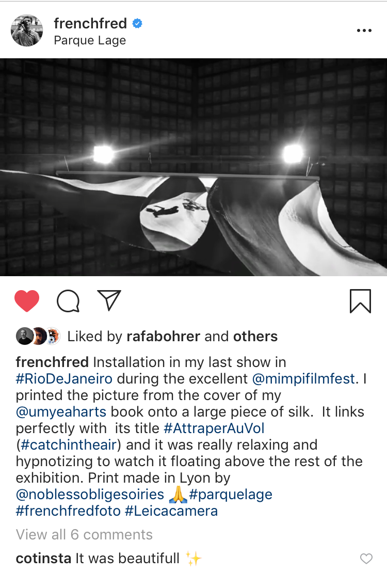Open the @umyeaharts mention
387x573 pixels.
click(61, 412)
